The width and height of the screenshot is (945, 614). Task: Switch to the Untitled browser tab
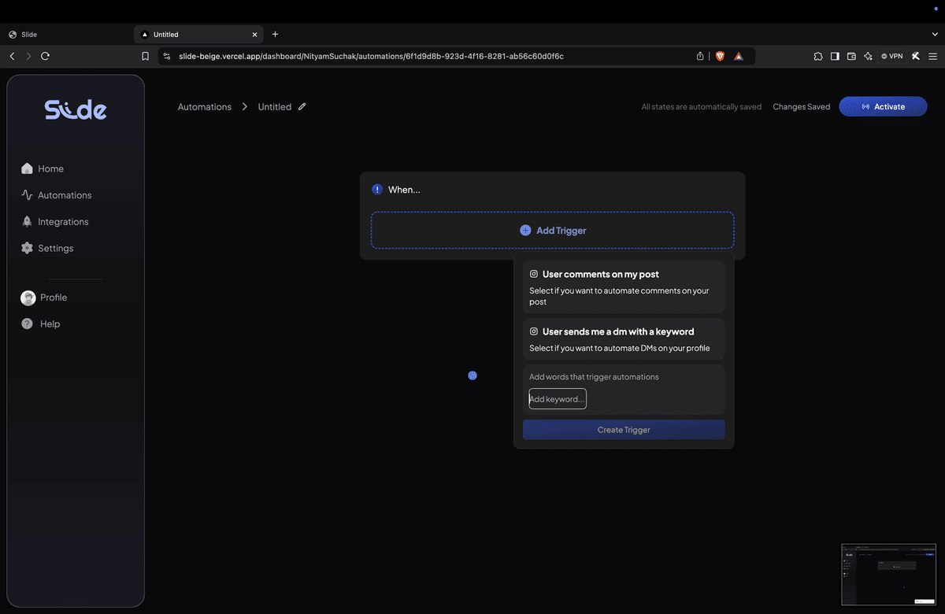195,34
